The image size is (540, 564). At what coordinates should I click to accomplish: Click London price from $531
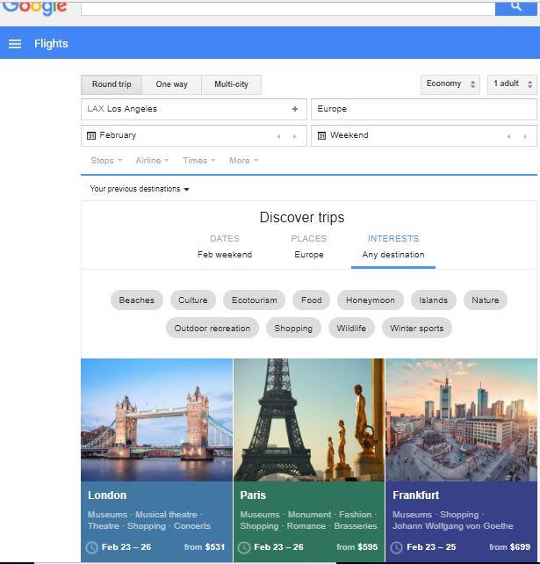[x=205, y=547]
